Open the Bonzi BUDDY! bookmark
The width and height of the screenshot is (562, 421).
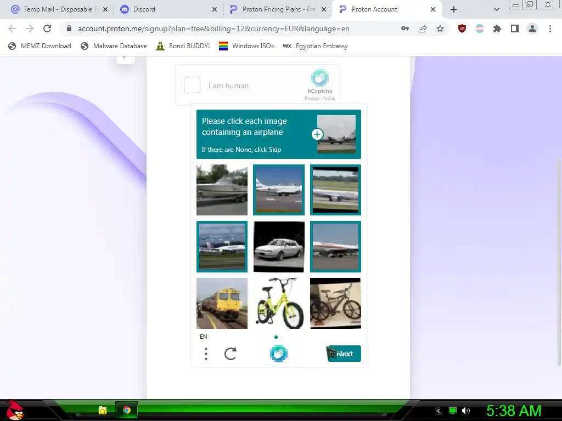point(183,46)
